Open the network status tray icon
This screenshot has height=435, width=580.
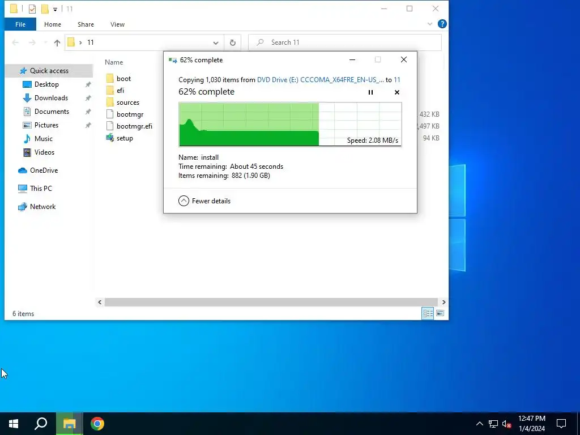click(493, 424)
